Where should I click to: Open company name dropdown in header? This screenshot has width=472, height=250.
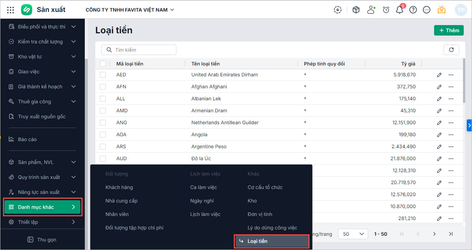(130, 10)
